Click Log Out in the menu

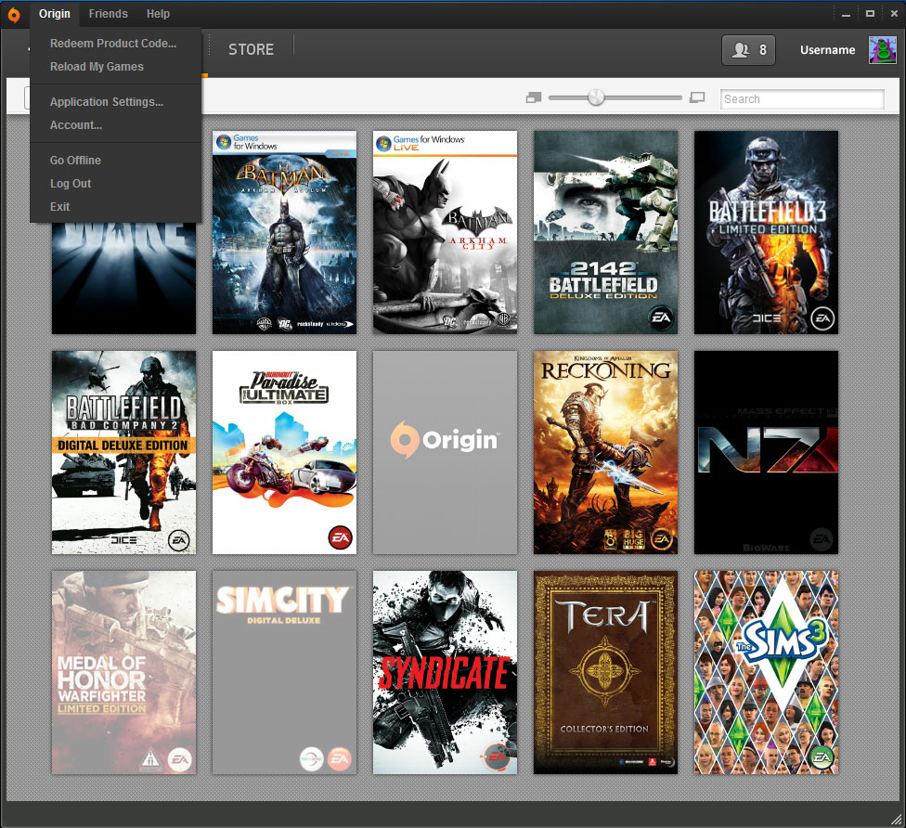[71, 183]
